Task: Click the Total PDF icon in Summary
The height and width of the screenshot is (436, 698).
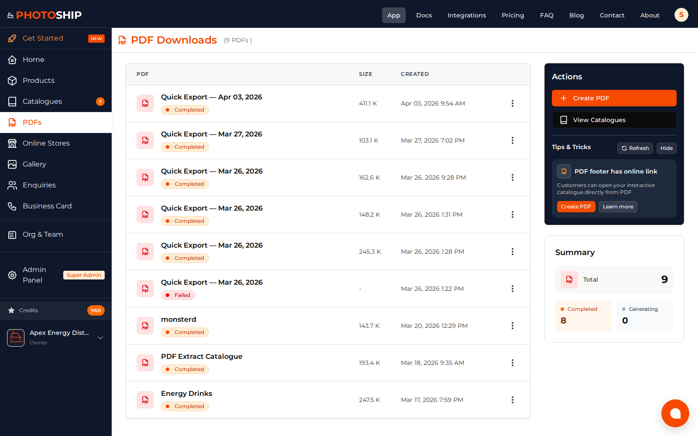Action: 569,279
